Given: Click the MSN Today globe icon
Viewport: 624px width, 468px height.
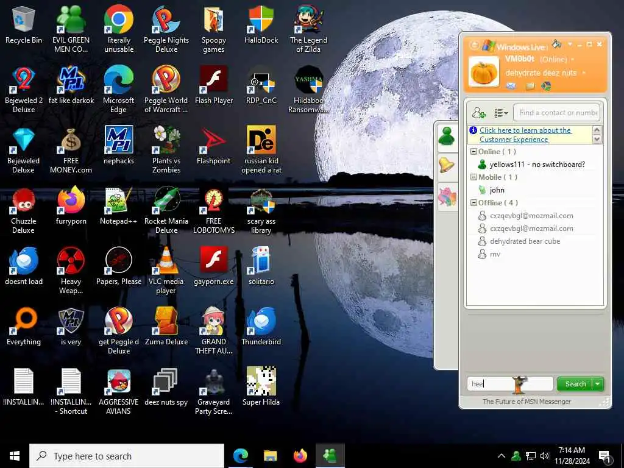Looking at the screenshot, I should point(547,85).
